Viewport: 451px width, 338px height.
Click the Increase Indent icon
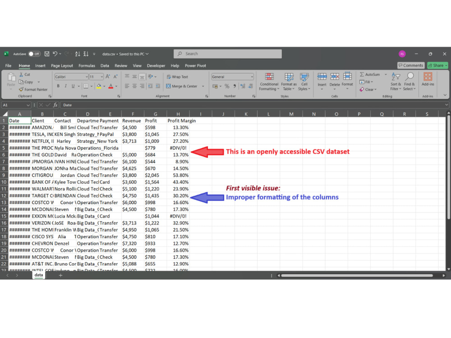pyautogui.click(x=158, y=86)
